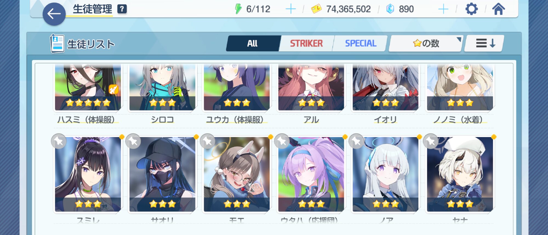This screenshot has width=548, height=235.
Task: Return to home screen icon
Action: [x=498, y=9]
